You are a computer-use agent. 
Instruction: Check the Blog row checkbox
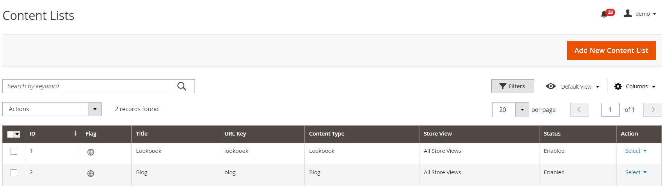(14, 173)
